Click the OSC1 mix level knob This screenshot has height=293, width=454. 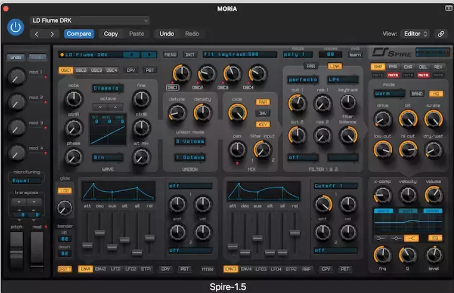point(182,73)
